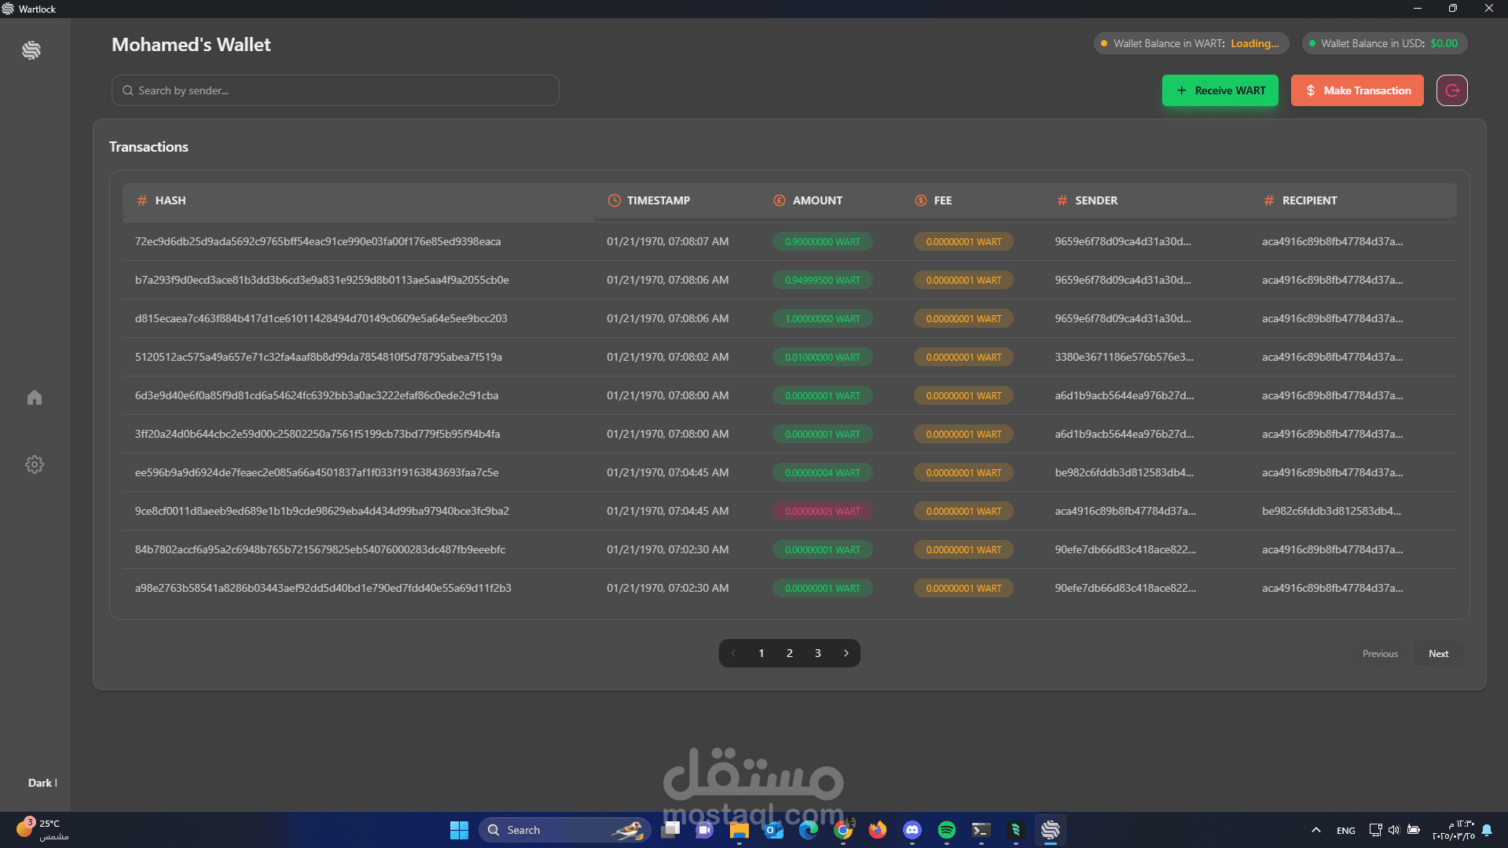Open Outlook from the taskbar

point(774,830)
